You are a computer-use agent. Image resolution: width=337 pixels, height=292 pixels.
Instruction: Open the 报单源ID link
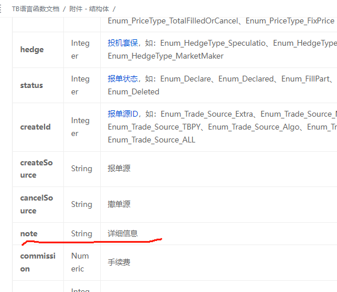[x=122, y=114]
